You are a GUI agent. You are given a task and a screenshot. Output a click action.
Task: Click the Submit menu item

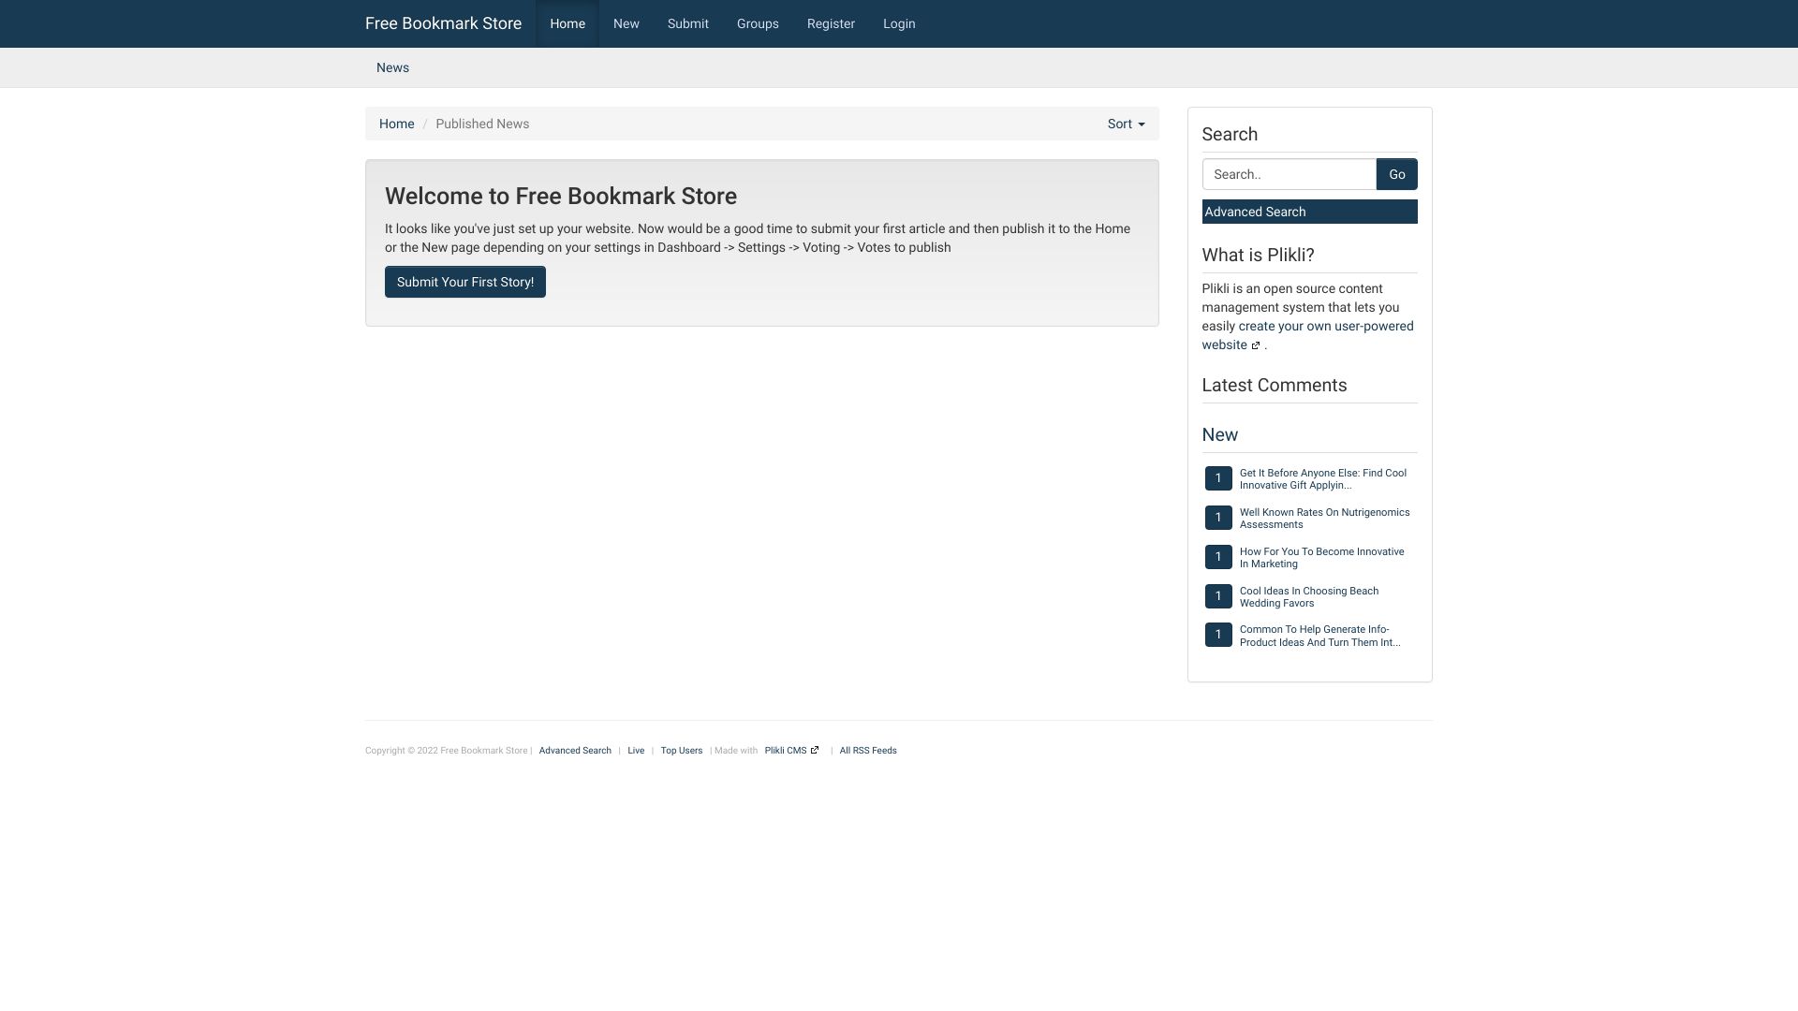click(688, 23)
